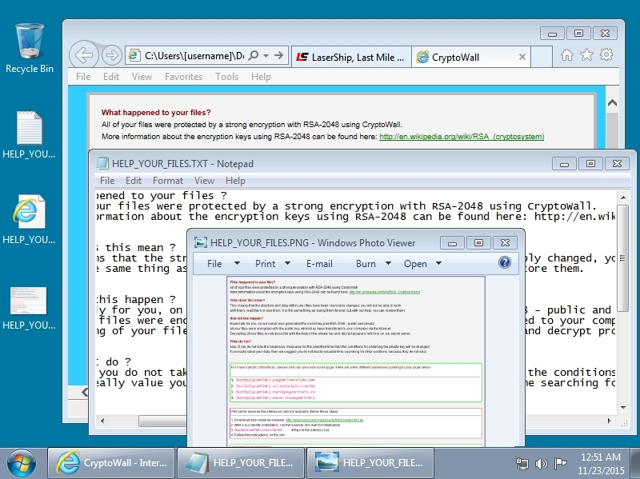The image size is (640, 479).
Task: Click the E-mail button in Photo Viewer
Action: [319, 263]
